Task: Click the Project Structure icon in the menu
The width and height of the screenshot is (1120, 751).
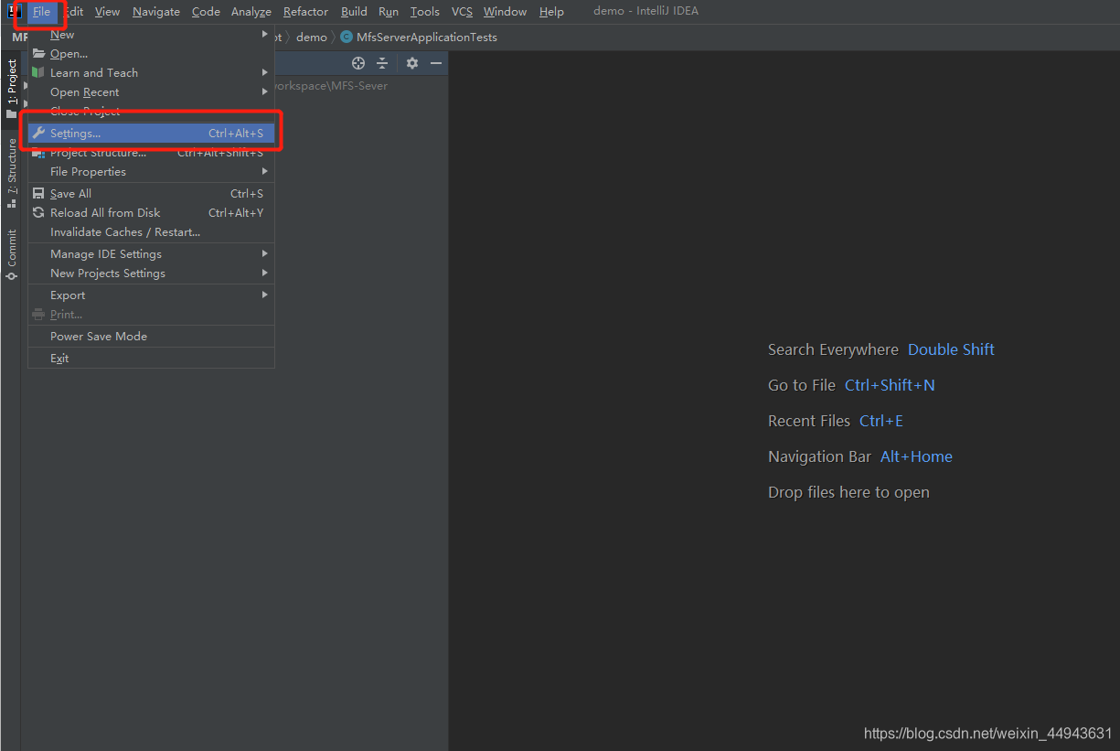Action: tap(38, 153)
